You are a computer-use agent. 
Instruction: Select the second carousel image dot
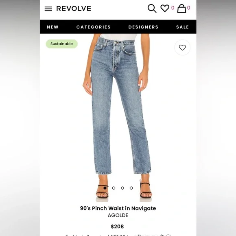pyautogui.click(x=114, y=188)
